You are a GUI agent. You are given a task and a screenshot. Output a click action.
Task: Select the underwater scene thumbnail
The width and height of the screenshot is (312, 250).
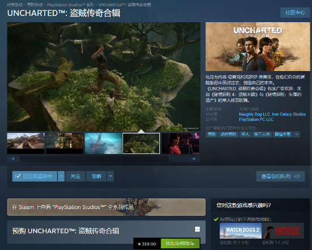[103, 143]
